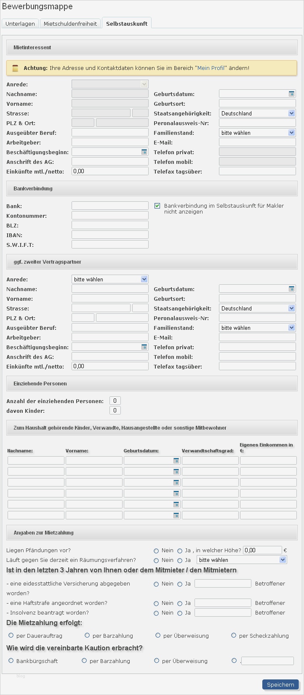The height and width of the screenshot is (695, 304).
Task: Open the second row Geburtsdatum calendar icon
Action: (176, 471)
